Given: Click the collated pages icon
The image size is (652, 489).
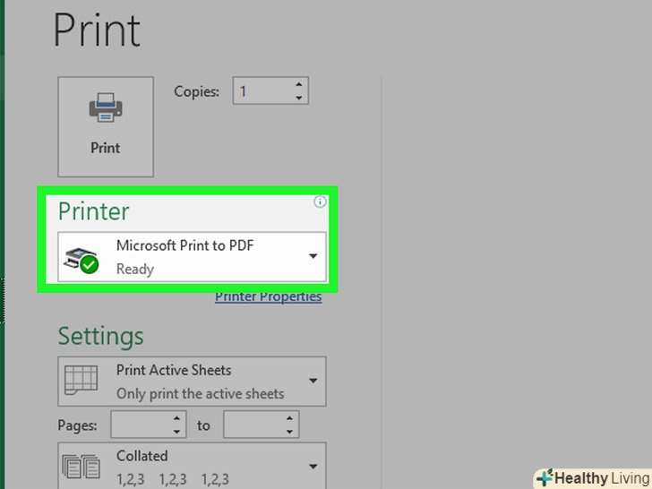Looking at the screenshot, I should [x=81, y=467].
